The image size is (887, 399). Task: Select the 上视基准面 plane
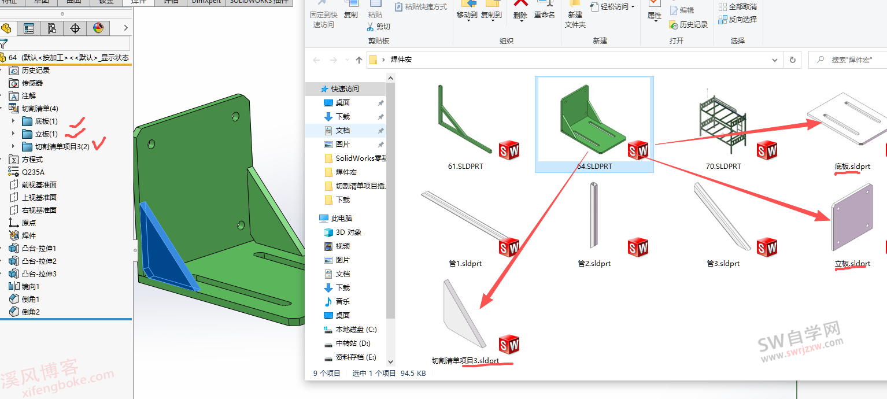pos(33,198)
